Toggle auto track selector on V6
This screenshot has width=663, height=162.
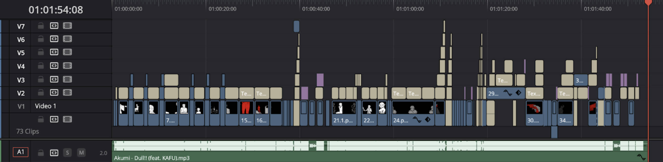tap(54, 39)
